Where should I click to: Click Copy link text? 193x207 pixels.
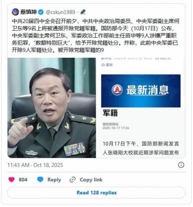coord(91,179)
